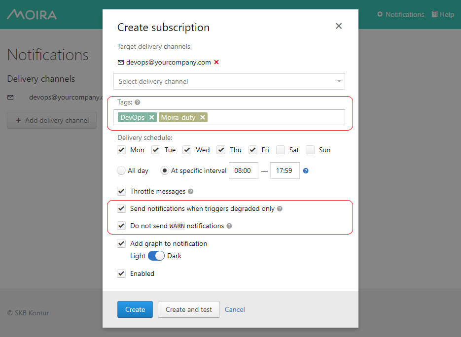The height and width of the screenshot is (337, 461).
Task: Disable the Throttle messages checkbox
Action: 122,191
